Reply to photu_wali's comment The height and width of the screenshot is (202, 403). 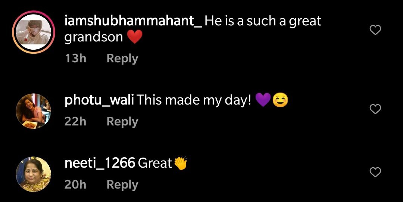[x=122, y=121]
